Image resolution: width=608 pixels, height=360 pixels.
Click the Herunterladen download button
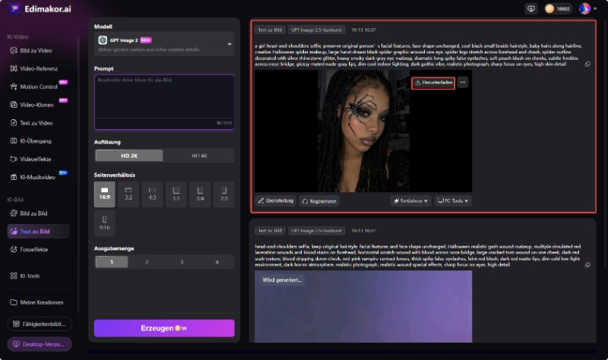pos(433,83)
